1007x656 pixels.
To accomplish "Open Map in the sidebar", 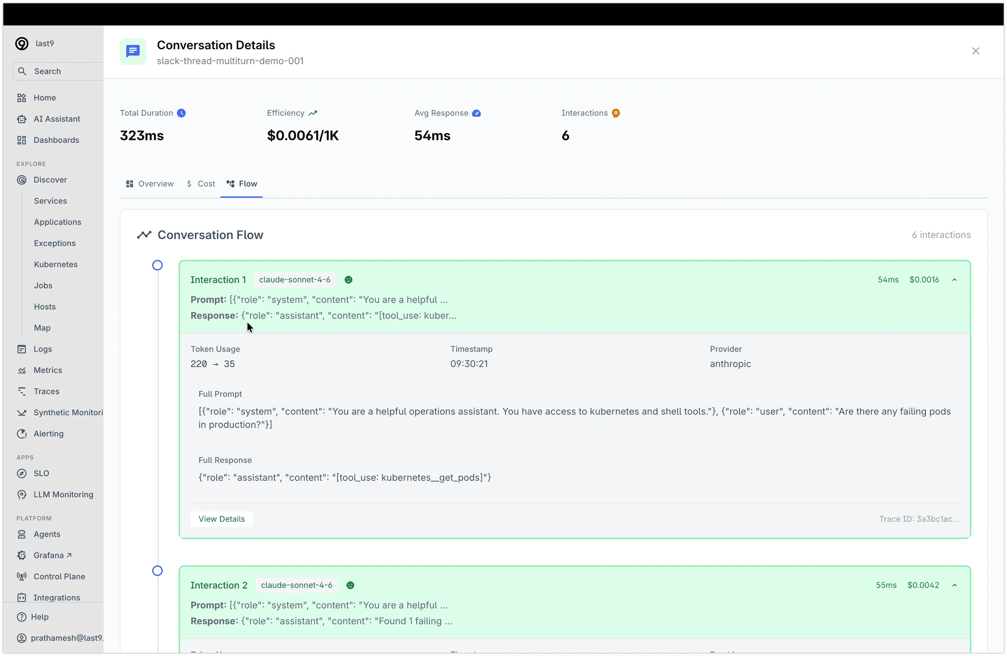I will coord(42,328).
